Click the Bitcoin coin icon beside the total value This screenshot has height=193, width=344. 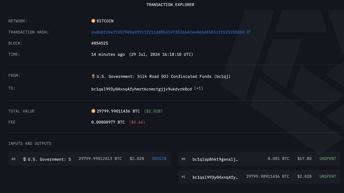pyautogui.click(x=93, y=111)
